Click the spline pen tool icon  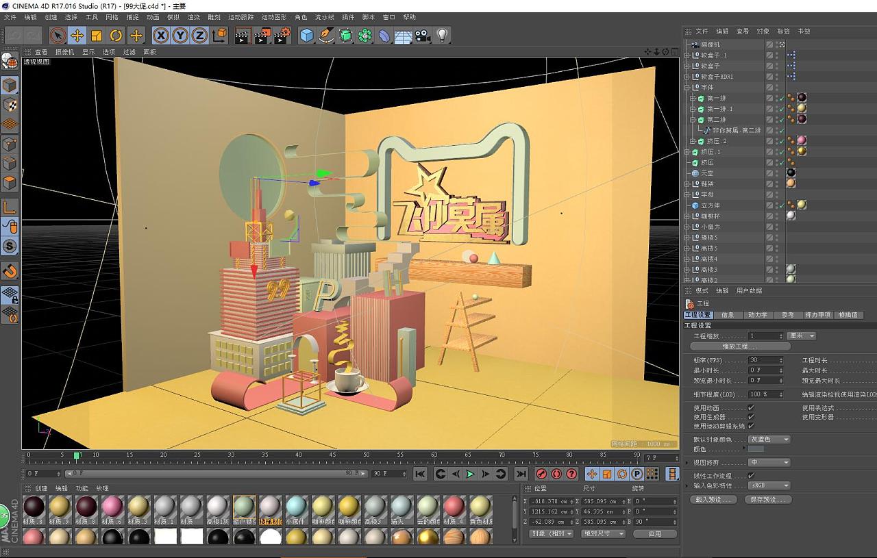(x=326, y=36)
